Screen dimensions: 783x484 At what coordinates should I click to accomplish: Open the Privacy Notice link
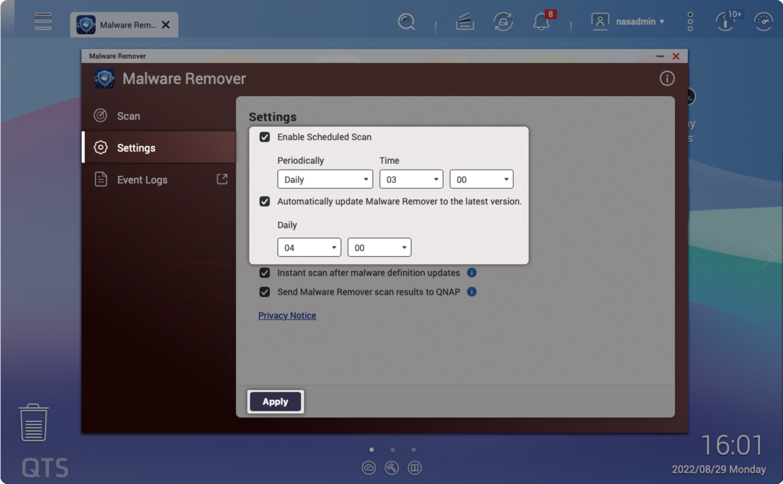point(287,316)
